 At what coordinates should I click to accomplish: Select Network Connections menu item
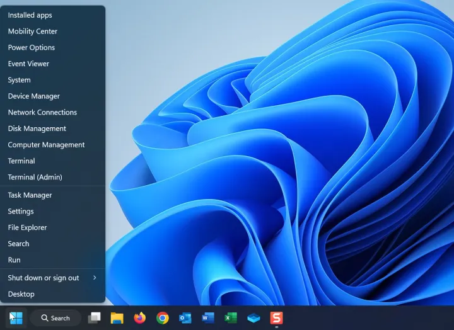[42, 112]
